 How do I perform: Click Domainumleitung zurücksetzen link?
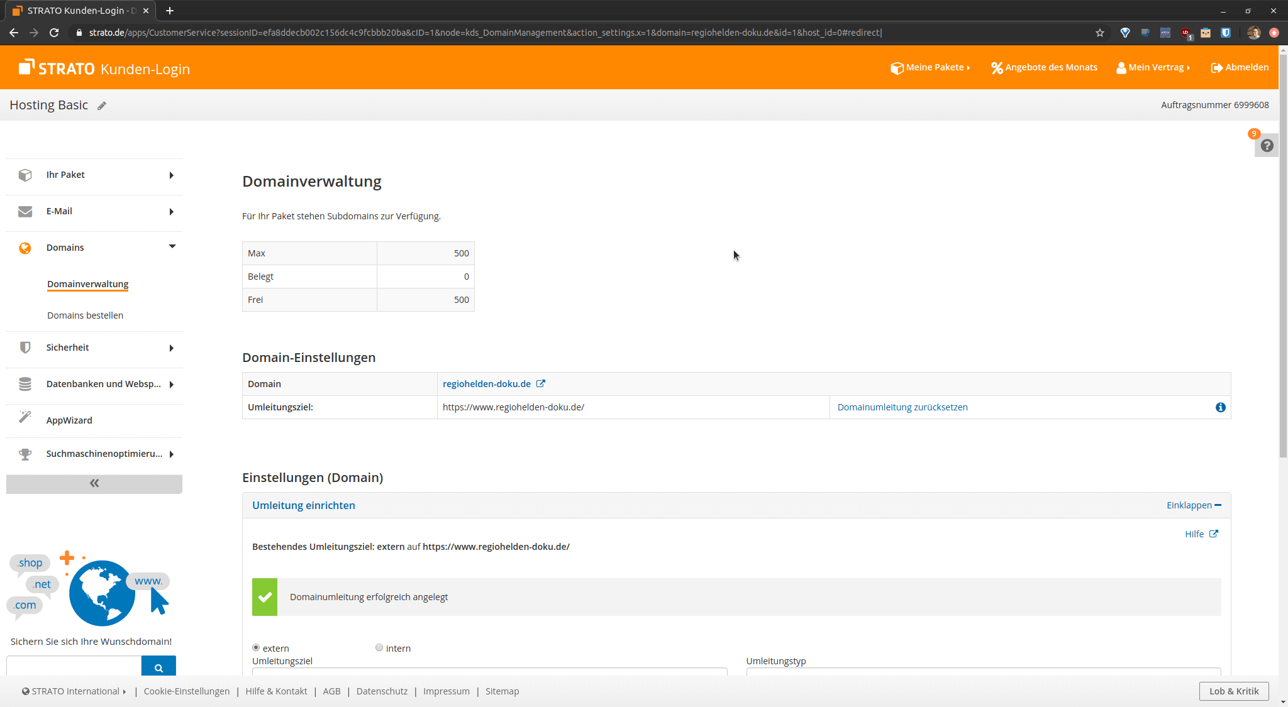click(x=902, y=407)
